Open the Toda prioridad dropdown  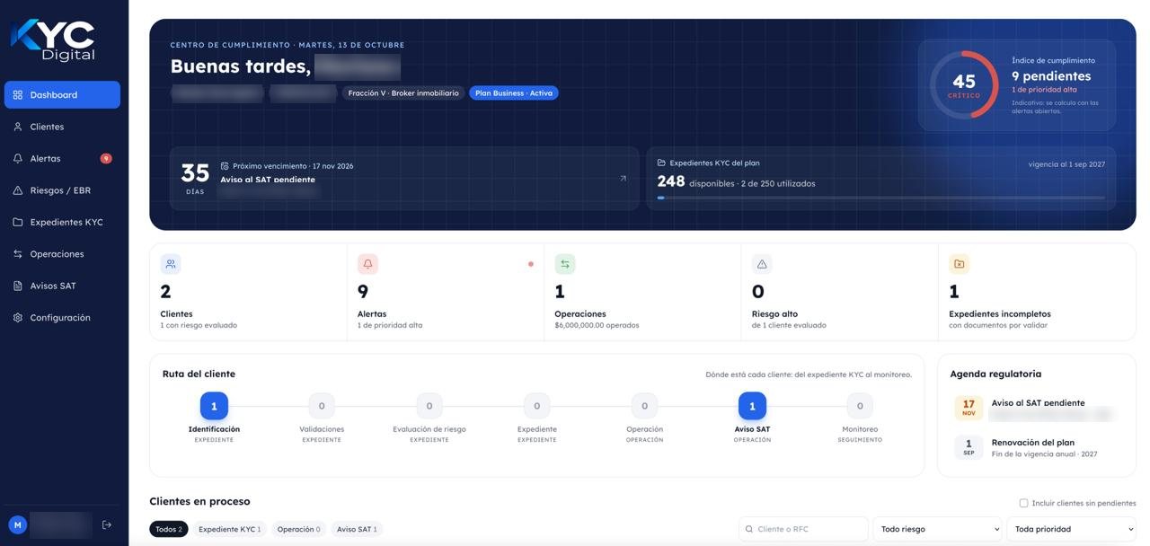pos(1071,529)
